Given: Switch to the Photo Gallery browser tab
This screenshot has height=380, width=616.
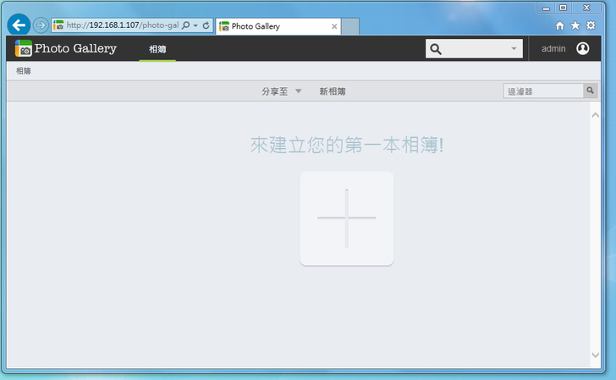Looking at the screenshot, I should coord(271,26).
